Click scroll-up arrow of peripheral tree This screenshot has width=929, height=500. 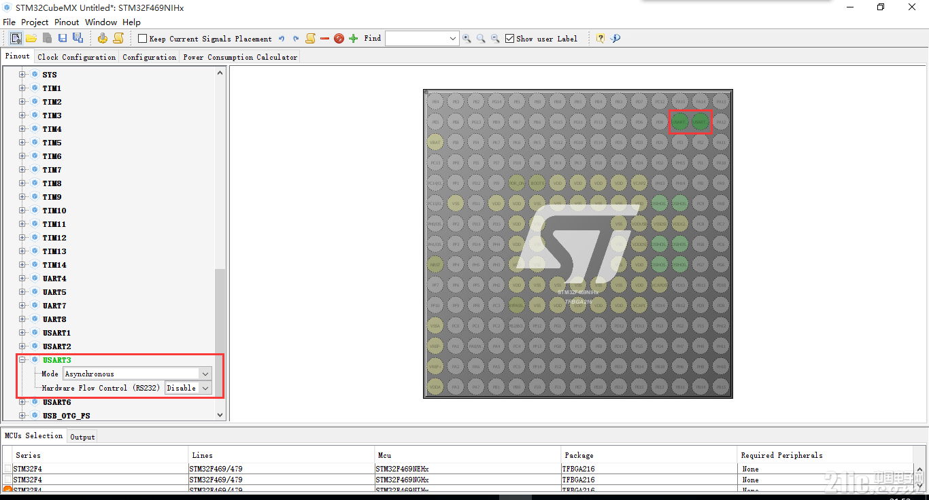[x=220, y=73]
